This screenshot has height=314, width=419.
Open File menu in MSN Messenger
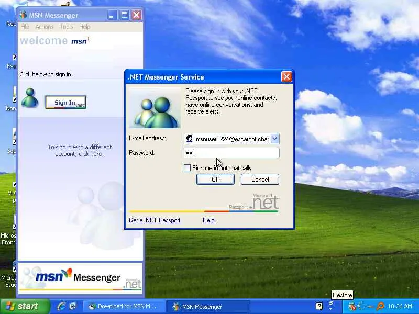pos(25,27)
